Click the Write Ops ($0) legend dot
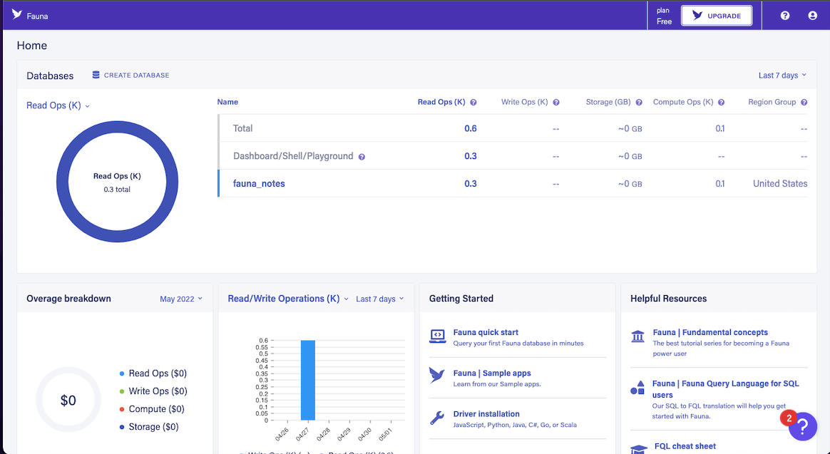The height and width of the screenshot is (454, 830). pyautogui.click(x=122, y=391)
